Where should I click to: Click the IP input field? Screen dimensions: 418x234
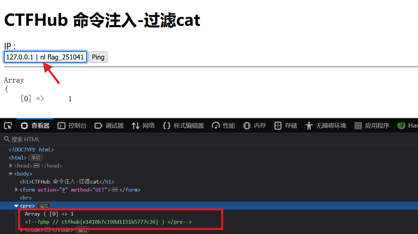45,57
